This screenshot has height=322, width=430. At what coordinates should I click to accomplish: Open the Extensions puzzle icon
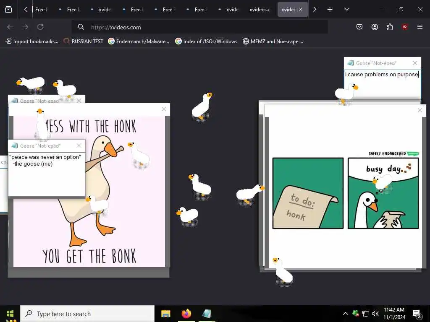tap(390, 27)
